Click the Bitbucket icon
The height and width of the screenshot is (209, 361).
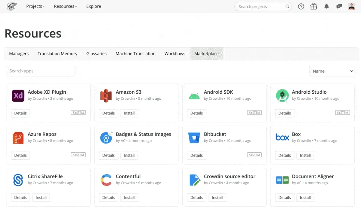pyautogui.click(x=194, y=138)
